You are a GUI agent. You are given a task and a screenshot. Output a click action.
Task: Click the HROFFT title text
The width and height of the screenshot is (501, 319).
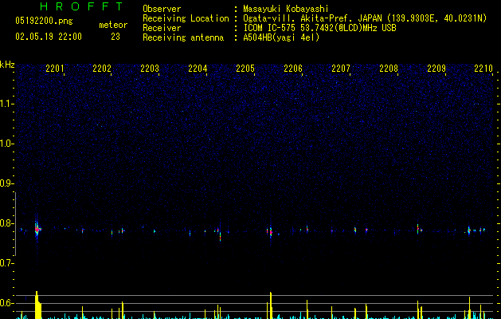81,6
